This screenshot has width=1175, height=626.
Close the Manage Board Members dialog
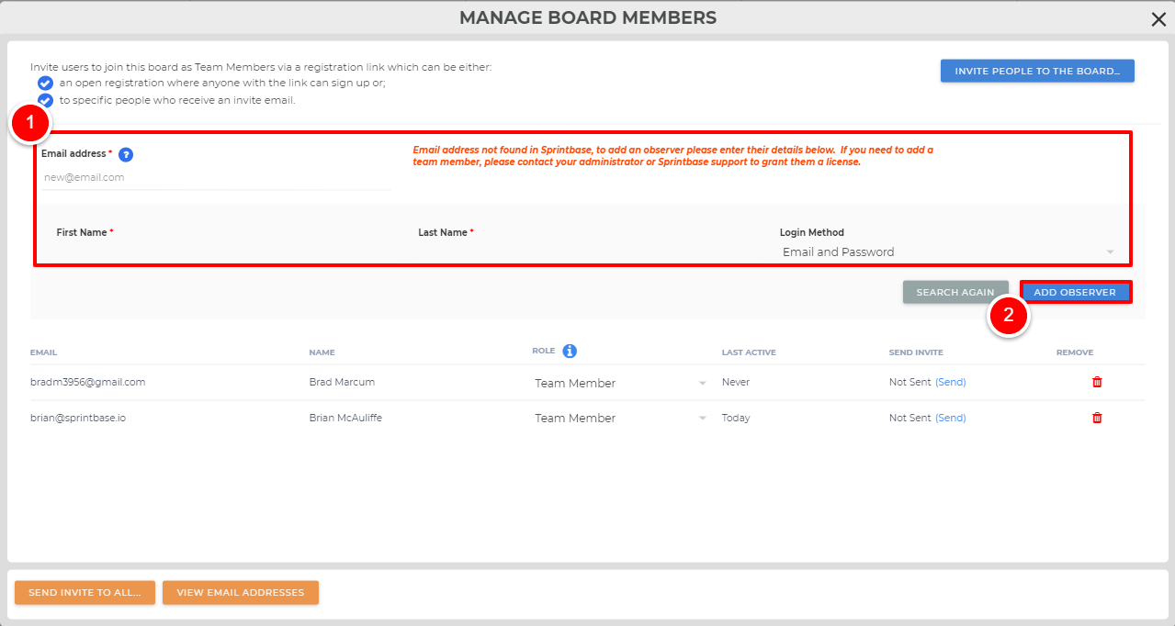(1158, 19)
